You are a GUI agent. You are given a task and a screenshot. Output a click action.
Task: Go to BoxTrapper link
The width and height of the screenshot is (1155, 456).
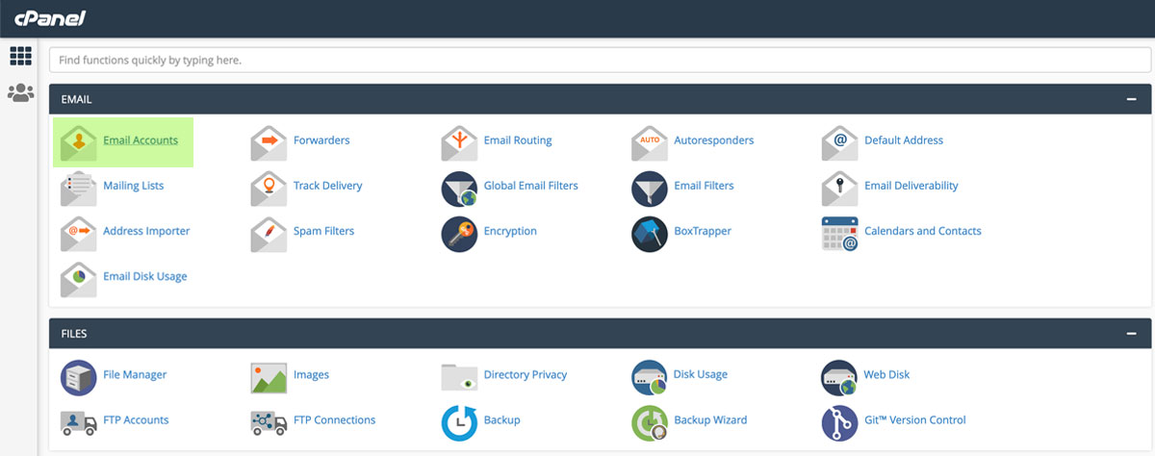click(703, 231)
